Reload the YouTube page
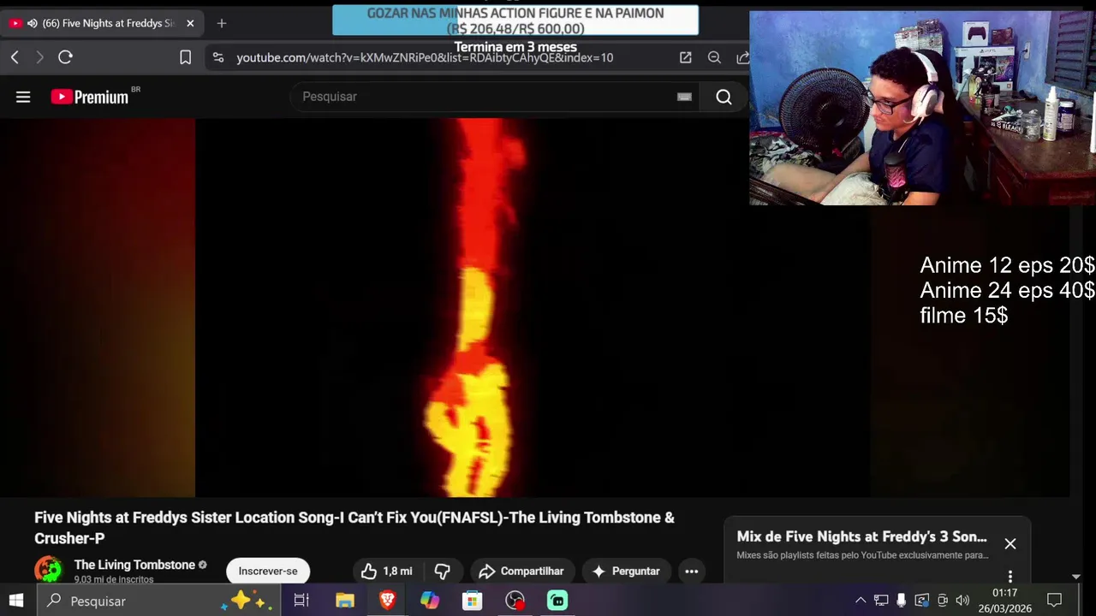This screenshot has height=616, width=1096. tap(65, 57)
